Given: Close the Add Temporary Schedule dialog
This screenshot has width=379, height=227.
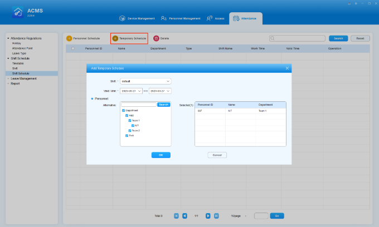Looking at the screenshot, I should pyautogui.click(x=287, y=68).
